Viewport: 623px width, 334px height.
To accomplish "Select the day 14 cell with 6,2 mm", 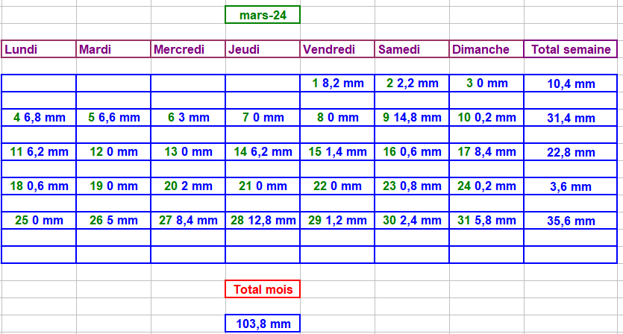I will [x=263, y=151].
